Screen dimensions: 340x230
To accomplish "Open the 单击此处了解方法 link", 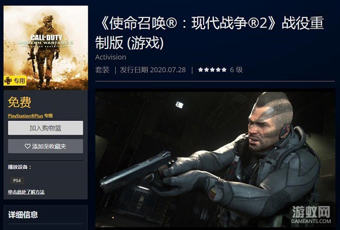I will (x=26, y=192).
